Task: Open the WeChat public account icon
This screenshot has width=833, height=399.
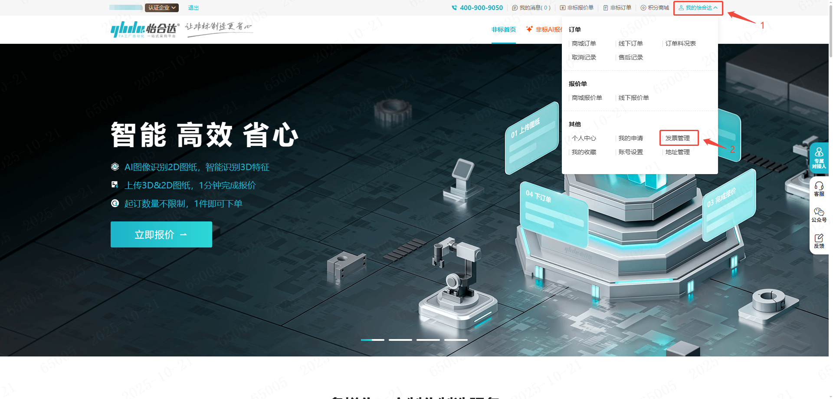Action: coord(819,214)
